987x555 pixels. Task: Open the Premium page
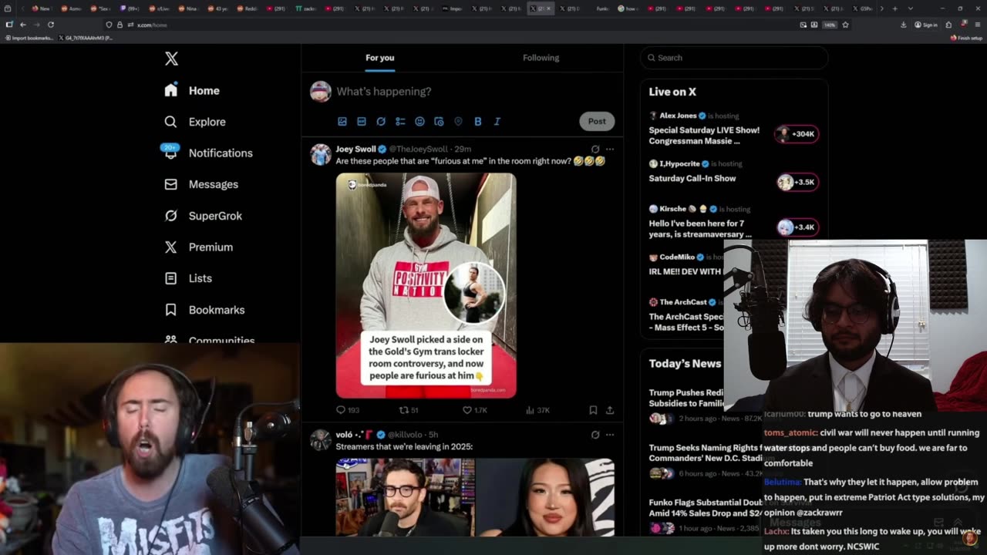pyautogui.click(x=199, y=247)
